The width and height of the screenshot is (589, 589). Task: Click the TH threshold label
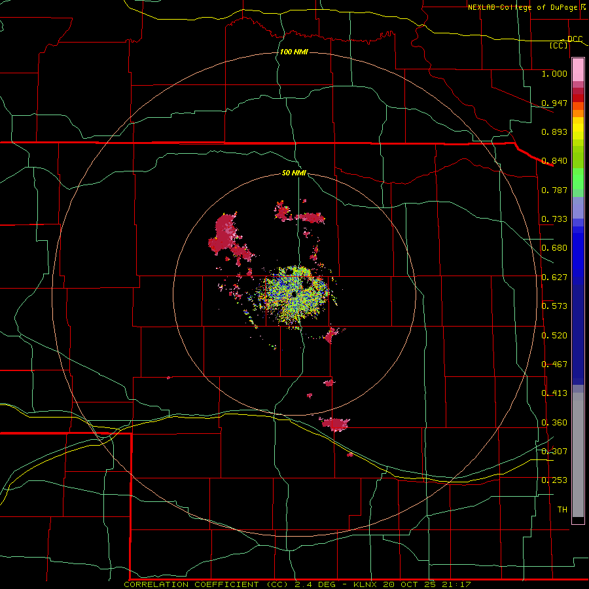562,510
